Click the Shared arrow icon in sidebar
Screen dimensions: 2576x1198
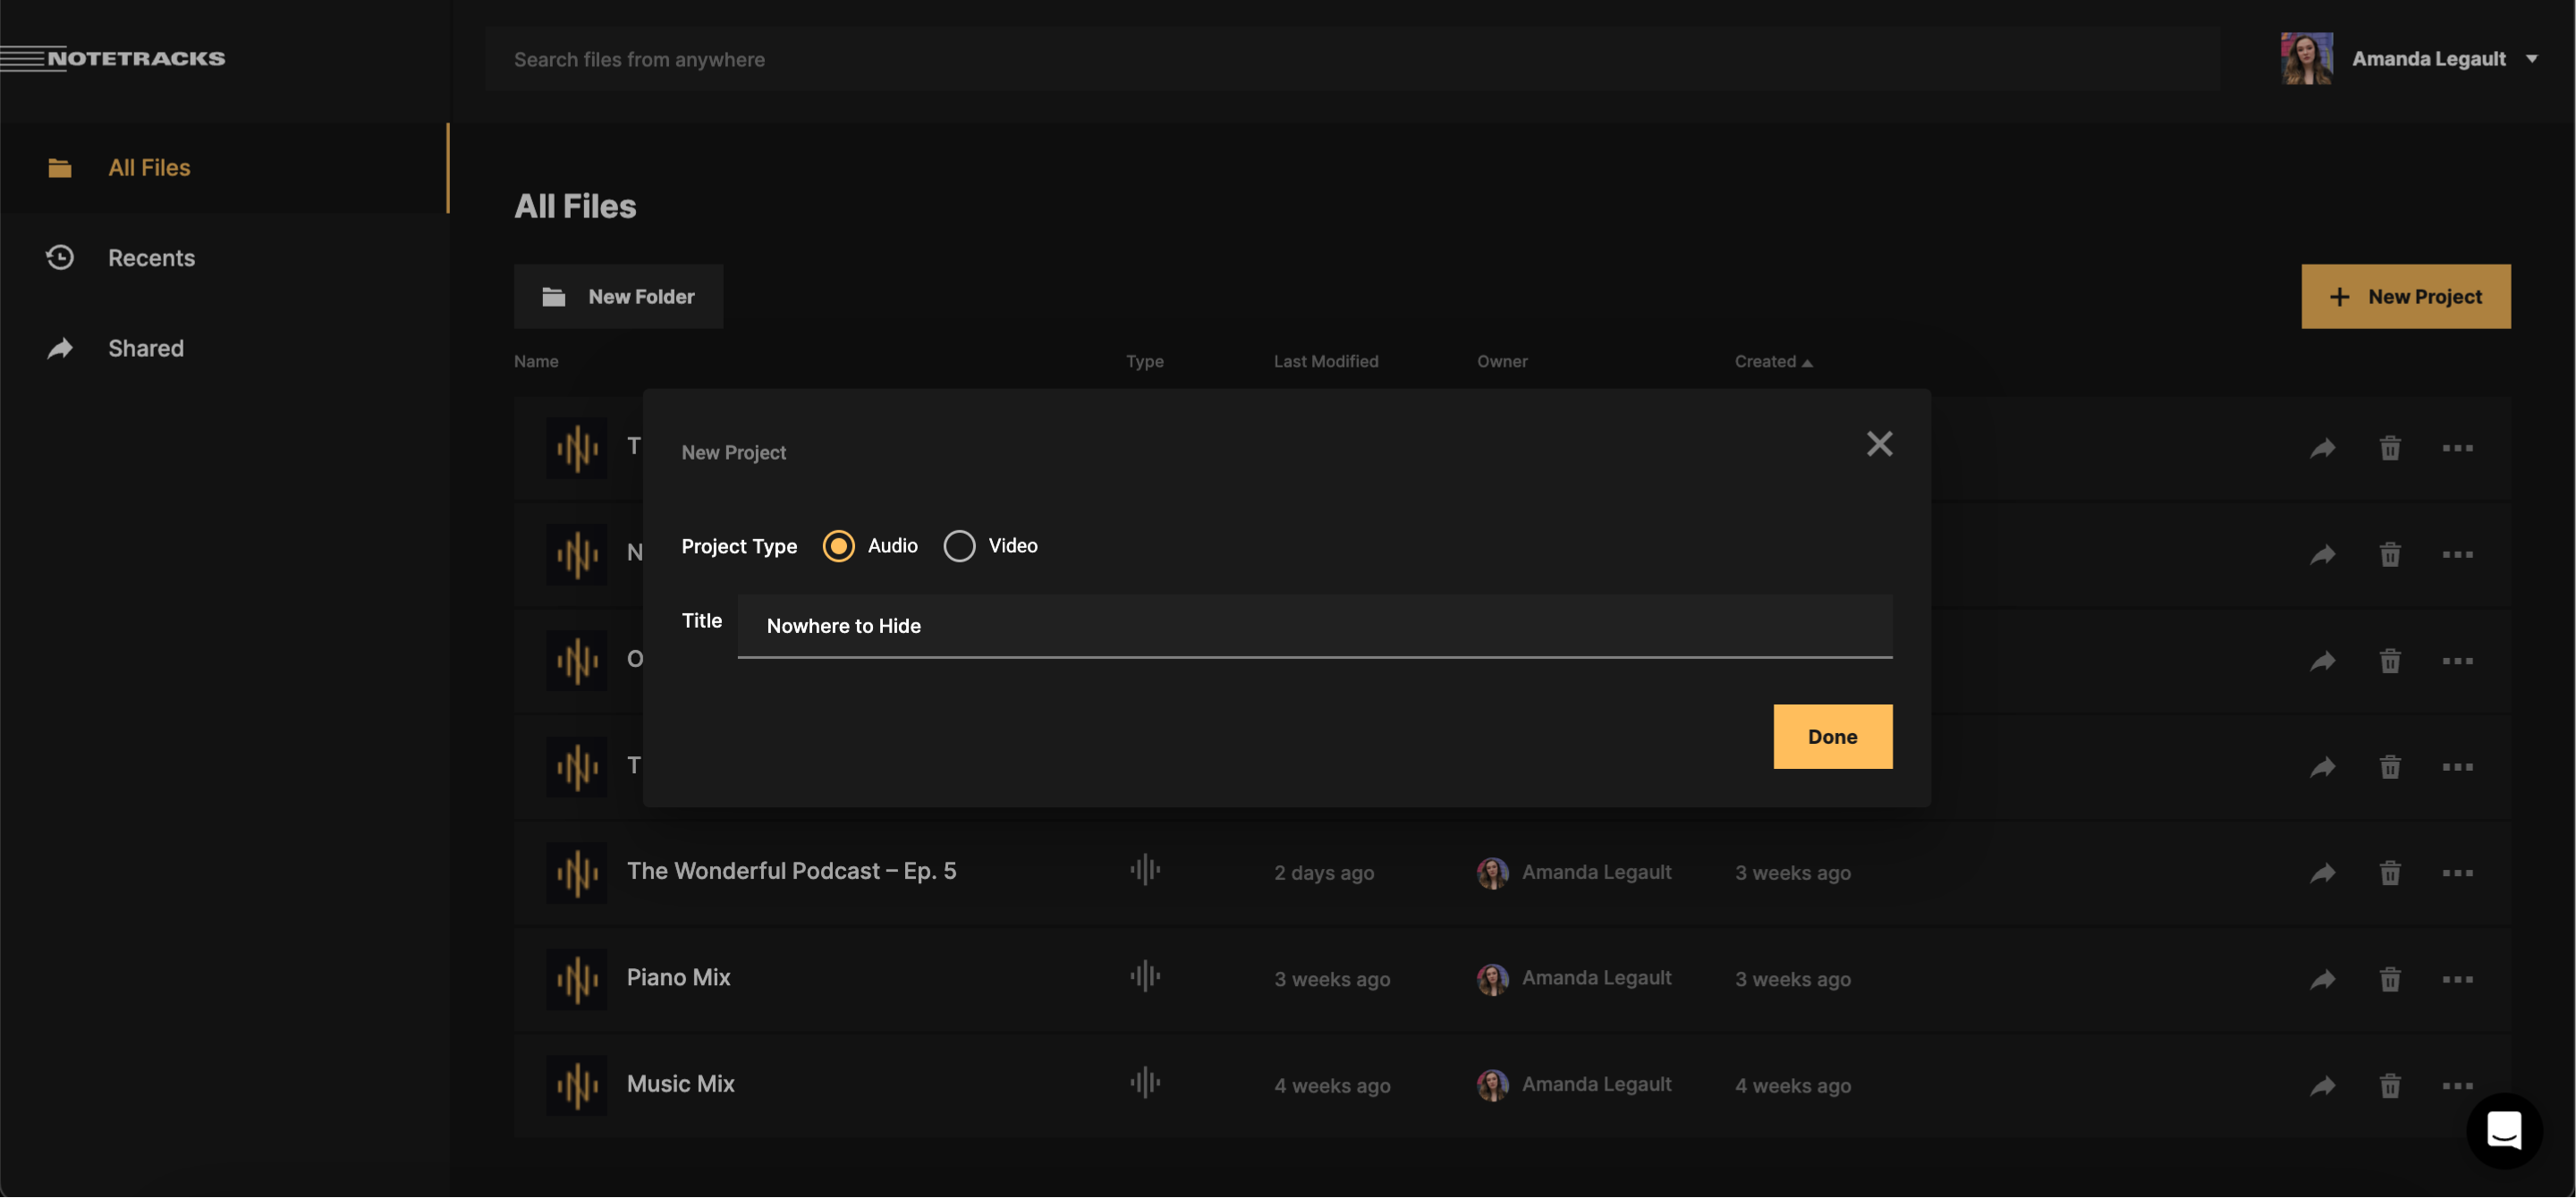click(60, 348)
